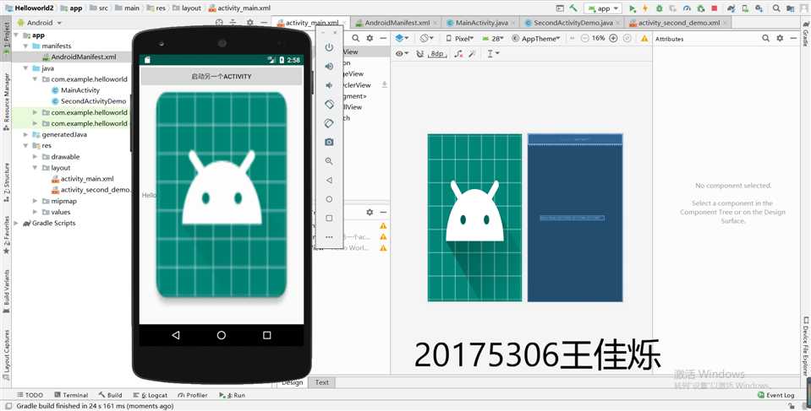
Task: Set default margins 8dp button
Action: 437,54
